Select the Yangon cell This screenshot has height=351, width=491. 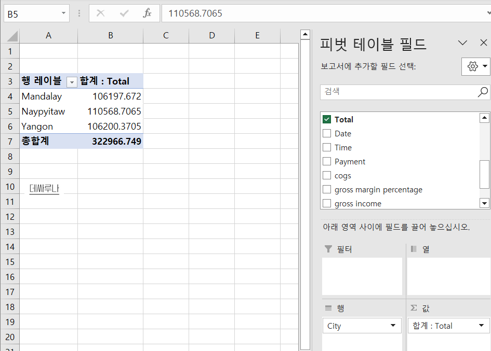pos(48,127)
